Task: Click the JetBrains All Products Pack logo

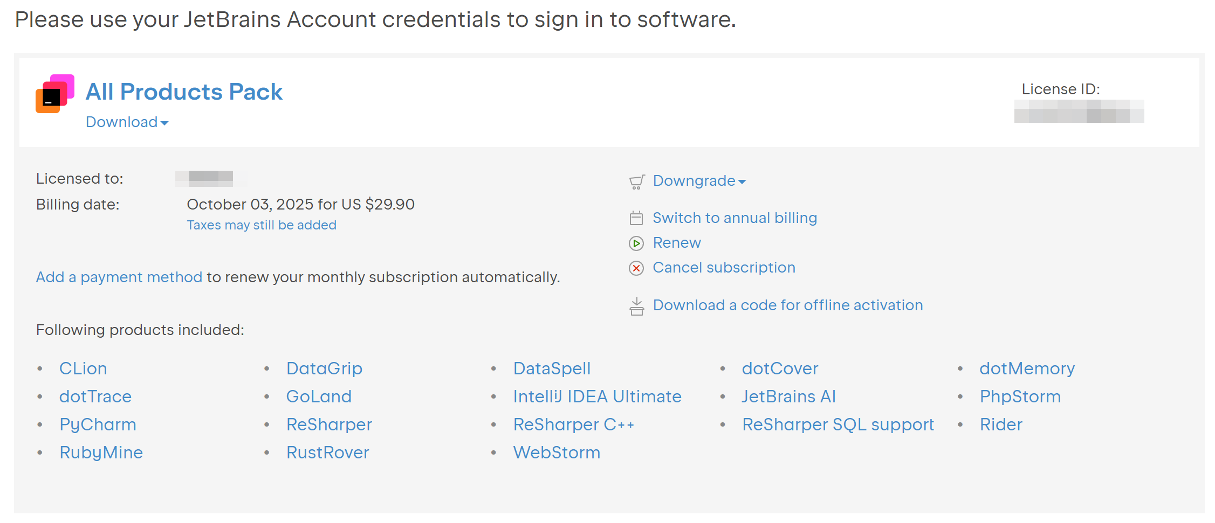Action: point(55,94)
